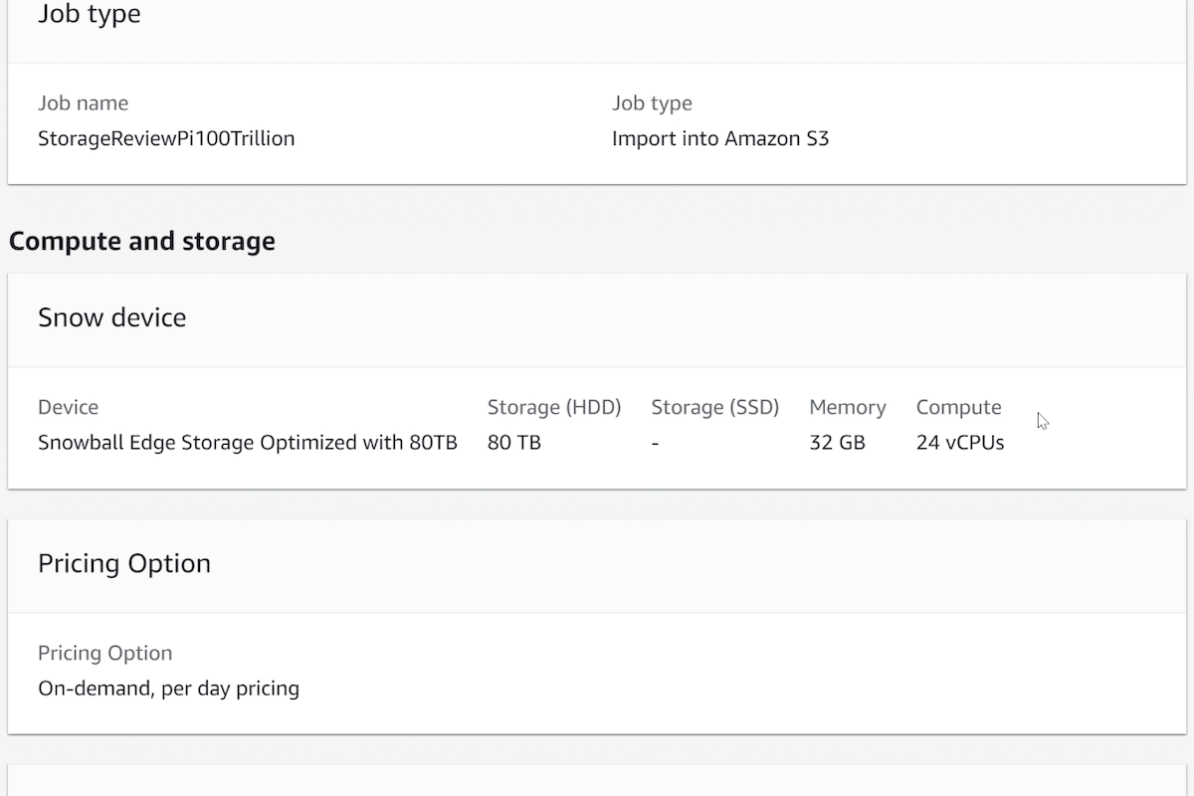Click the Memory column label
This screenshot has width=1194, height=796.
pos(848,407)
